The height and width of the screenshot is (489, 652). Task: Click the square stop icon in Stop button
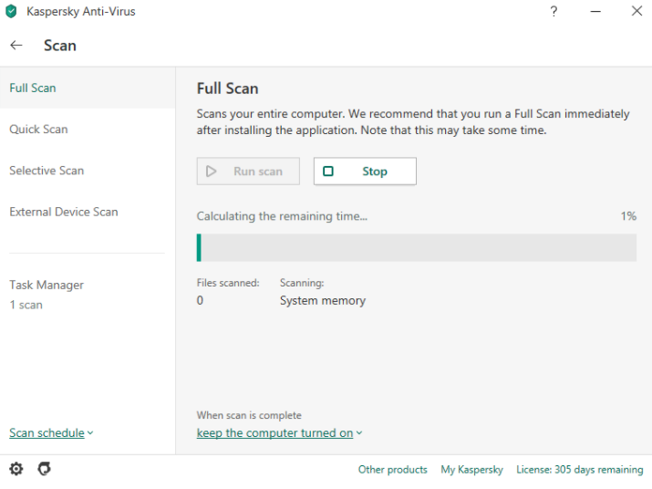pyautogui.click(x=328, y=172)
